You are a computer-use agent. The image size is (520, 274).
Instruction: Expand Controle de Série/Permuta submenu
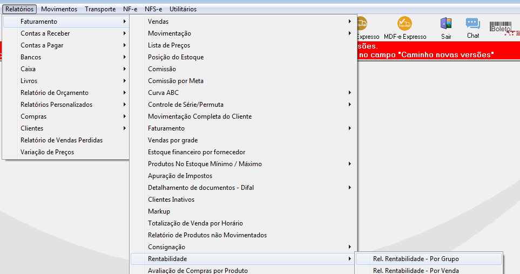click(x=244, y=105)
